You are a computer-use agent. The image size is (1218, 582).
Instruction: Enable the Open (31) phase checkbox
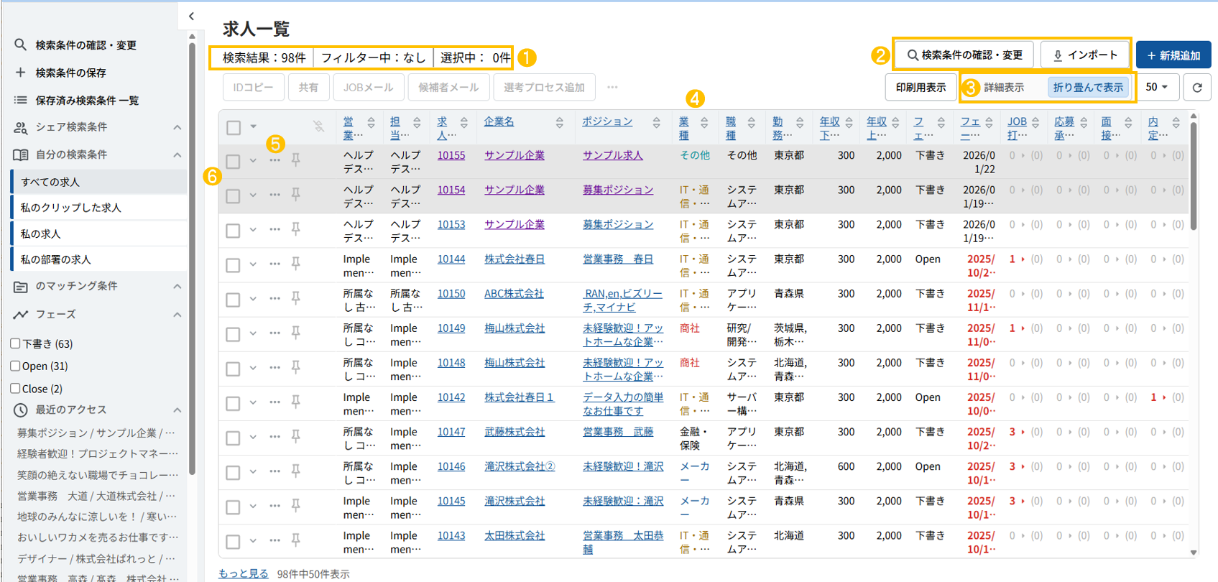[15, 366]
